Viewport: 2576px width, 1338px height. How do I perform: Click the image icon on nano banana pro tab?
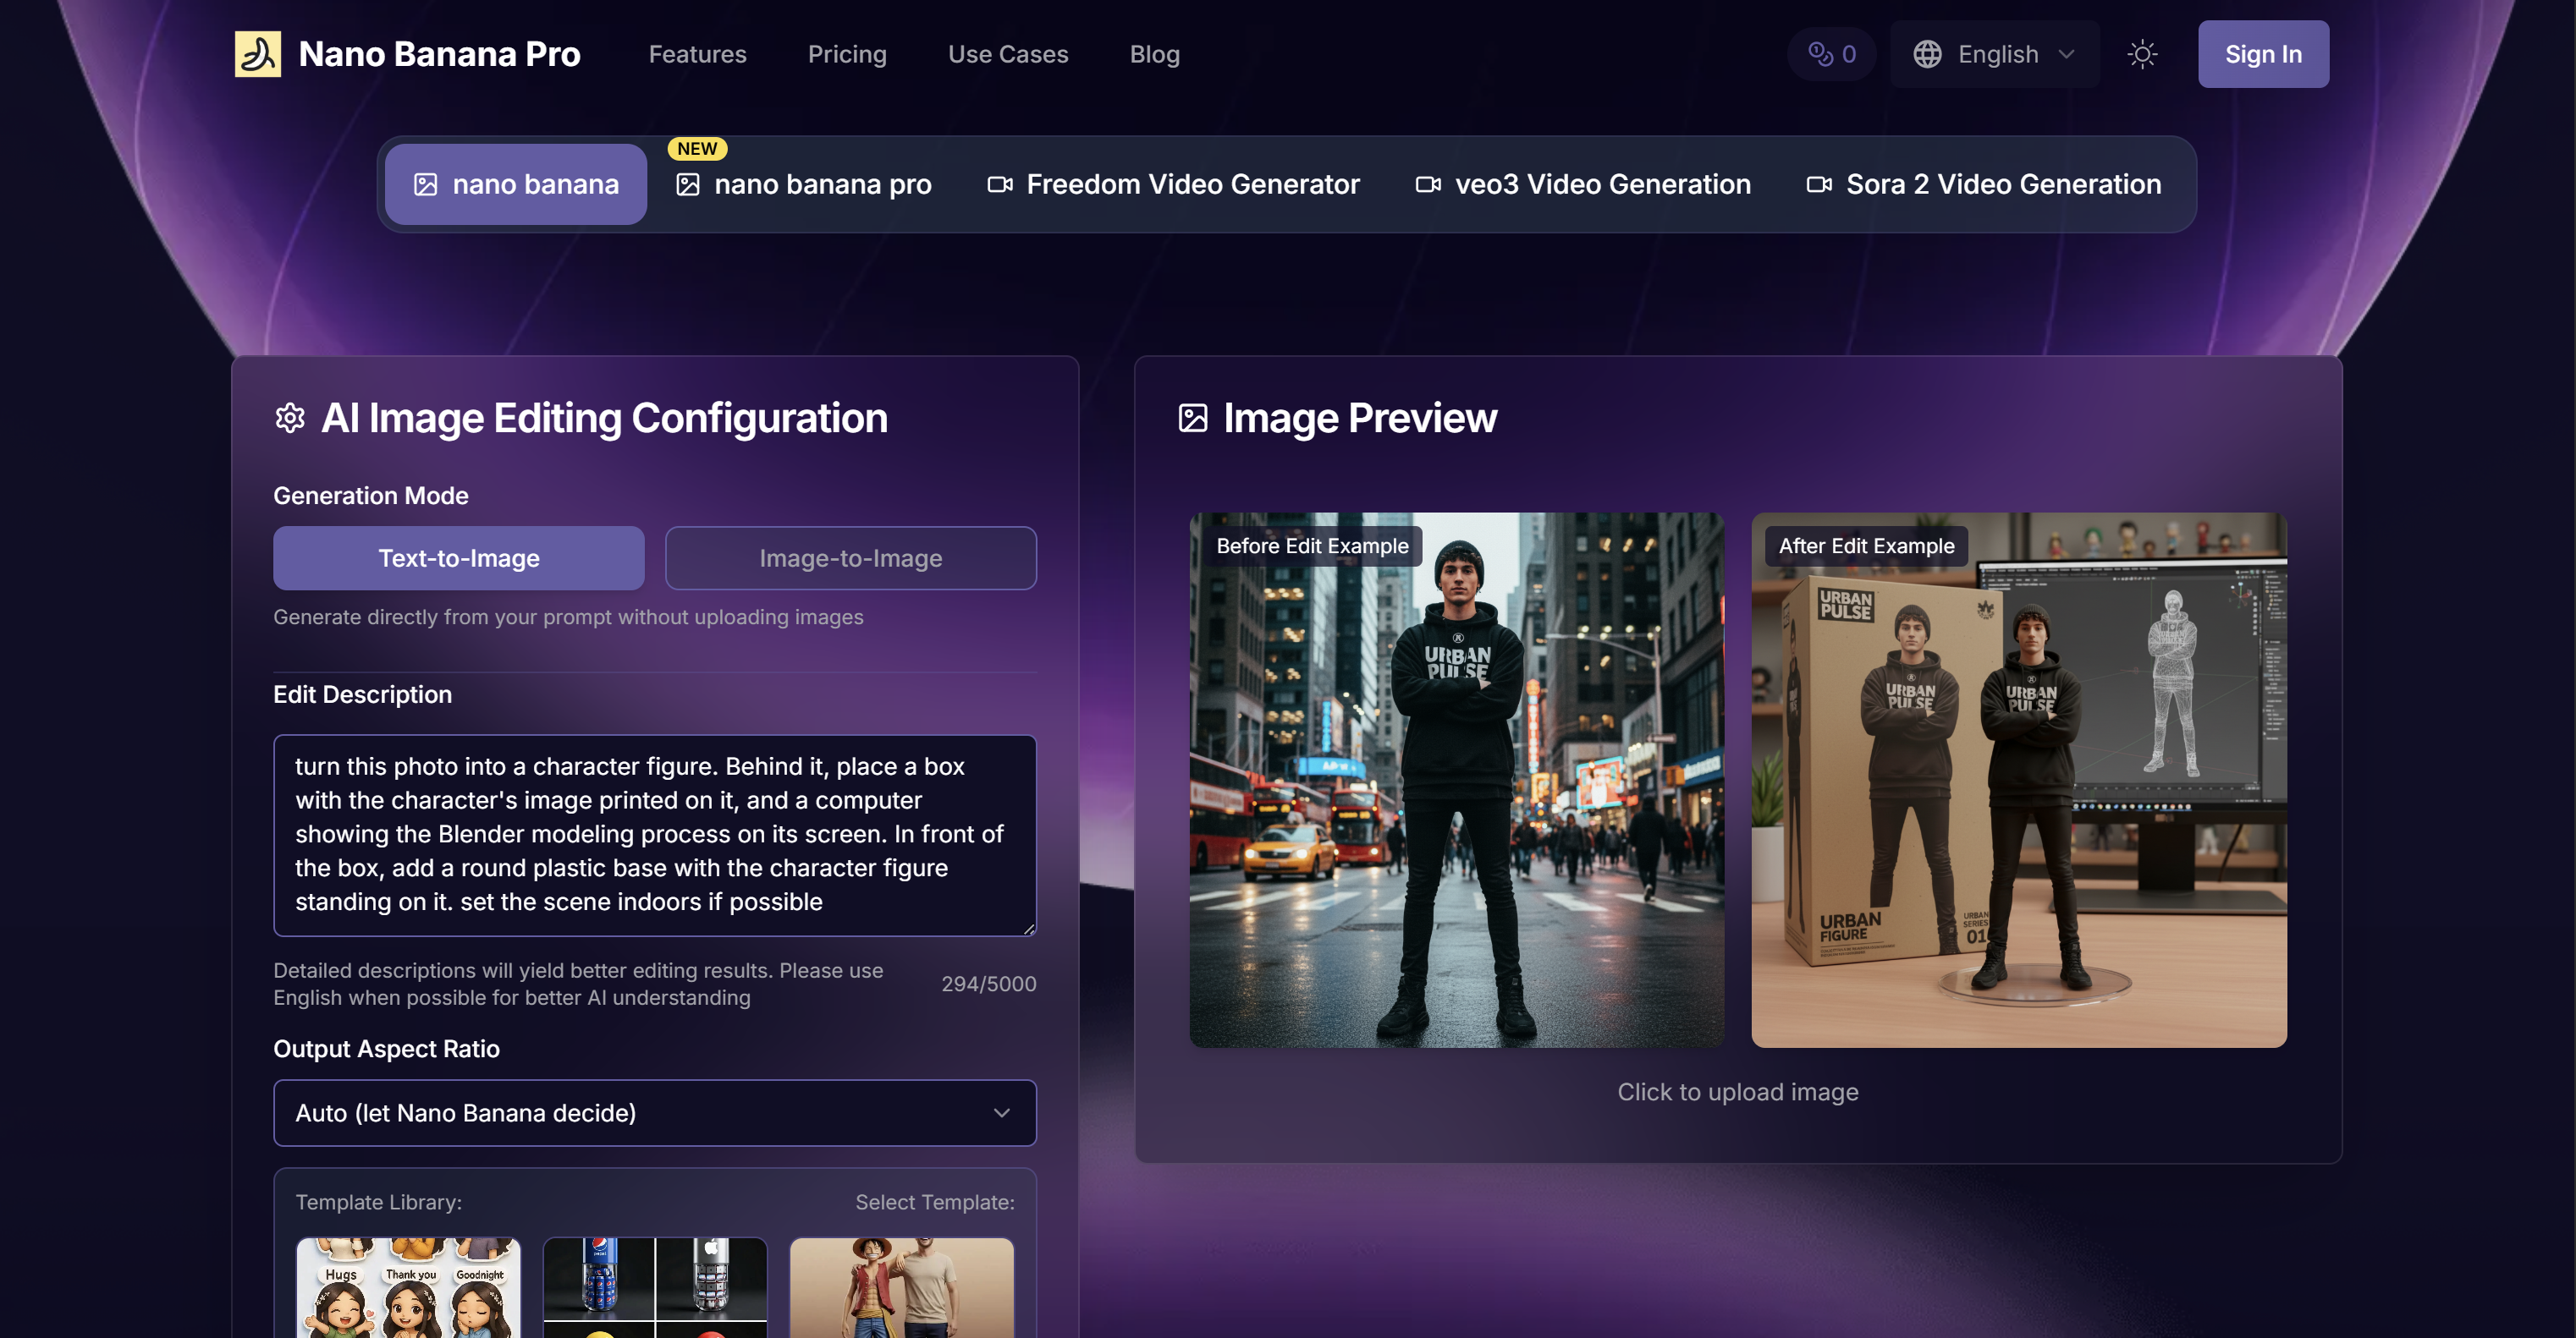687,185
